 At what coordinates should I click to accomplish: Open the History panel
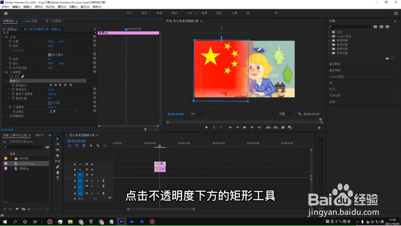[335, 95]
